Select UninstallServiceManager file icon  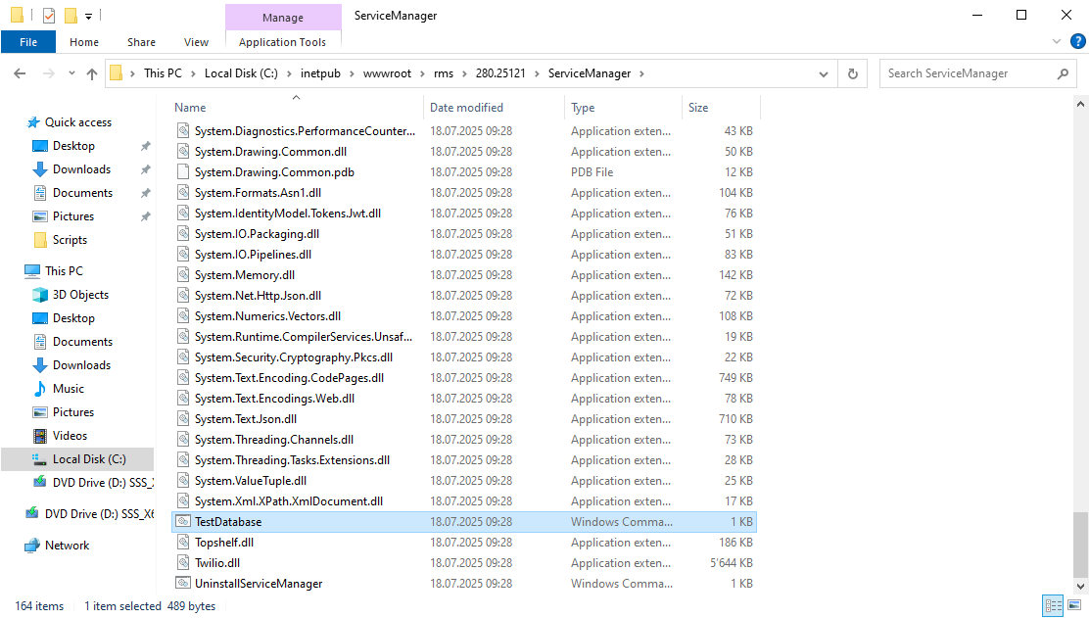click(183, 584)
